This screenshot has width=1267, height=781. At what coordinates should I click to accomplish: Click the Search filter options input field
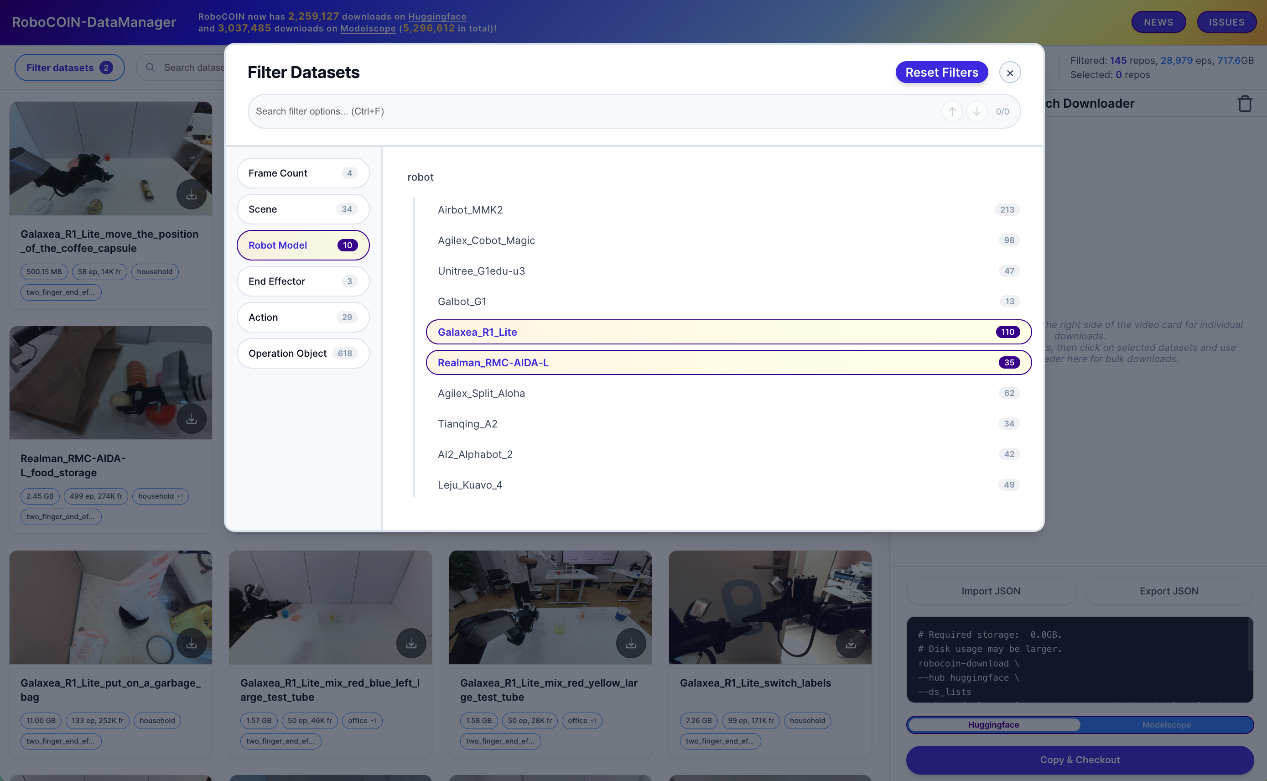click(x=594, y=111)
